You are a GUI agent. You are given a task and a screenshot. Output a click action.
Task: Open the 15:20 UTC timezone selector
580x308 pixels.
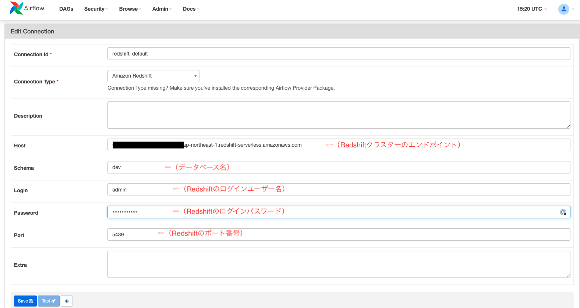[x=532, y=9]
